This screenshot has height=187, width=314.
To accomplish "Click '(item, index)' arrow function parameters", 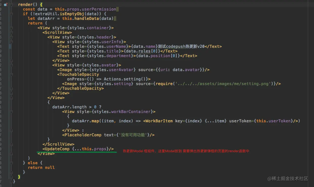I will coord(117,121).
